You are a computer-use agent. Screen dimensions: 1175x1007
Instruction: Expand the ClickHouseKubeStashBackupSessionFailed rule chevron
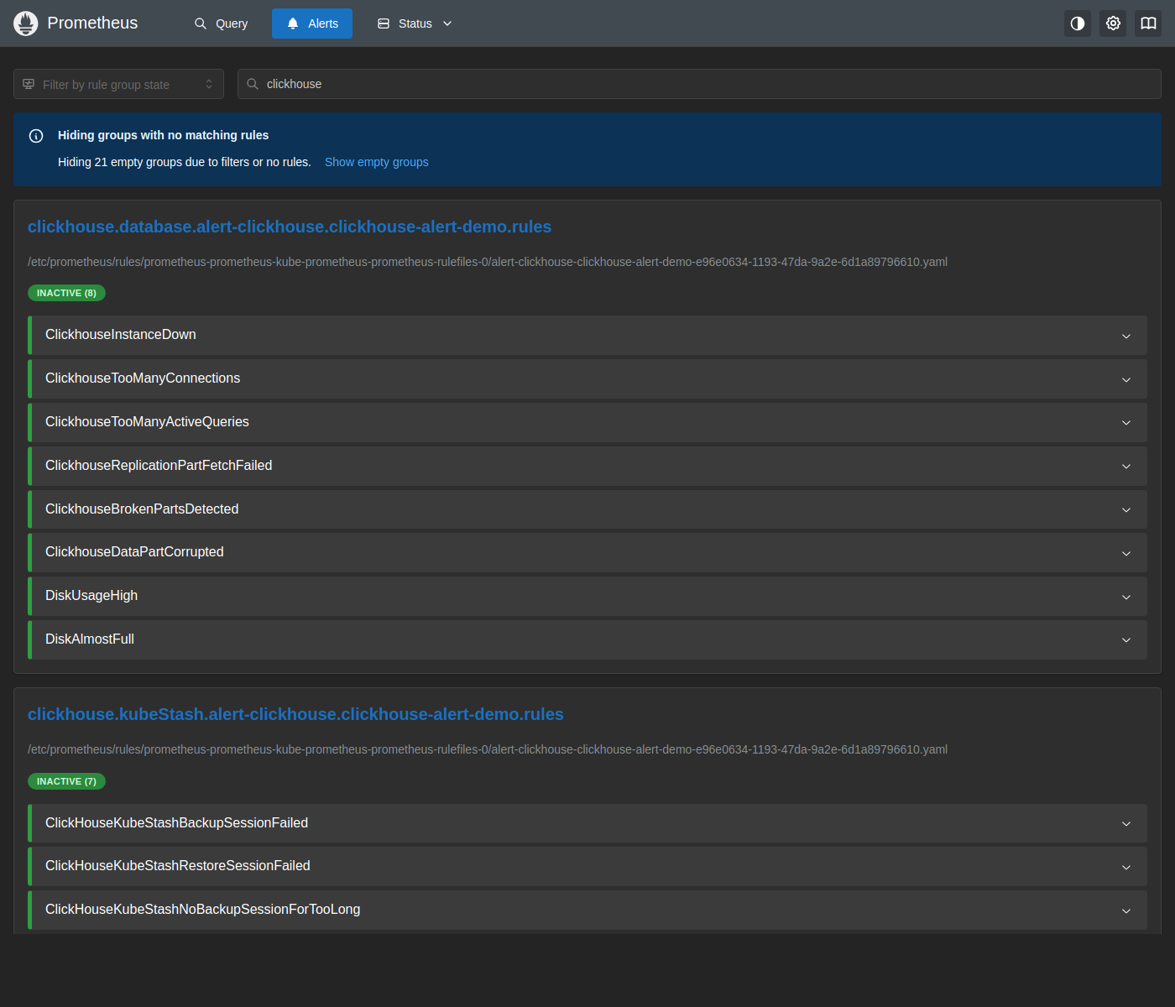(1126, 824)
